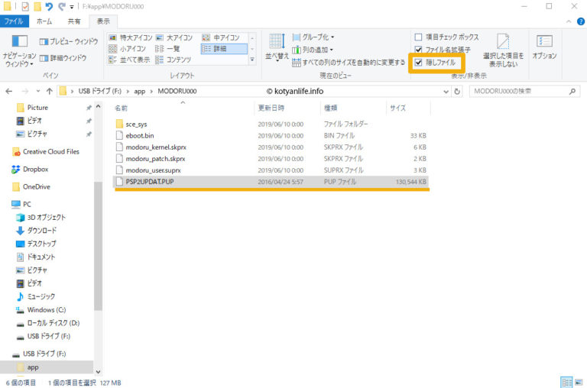Click the up arrow navigation button
The height and width of the screenshot is (388, 587).
(48, 91)
